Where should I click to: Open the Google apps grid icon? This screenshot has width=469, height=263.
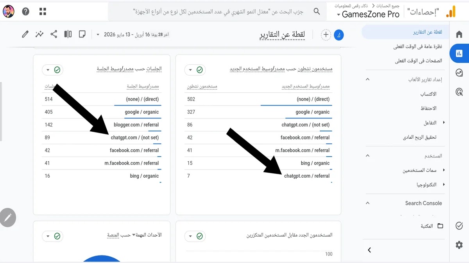click(43, 12)
